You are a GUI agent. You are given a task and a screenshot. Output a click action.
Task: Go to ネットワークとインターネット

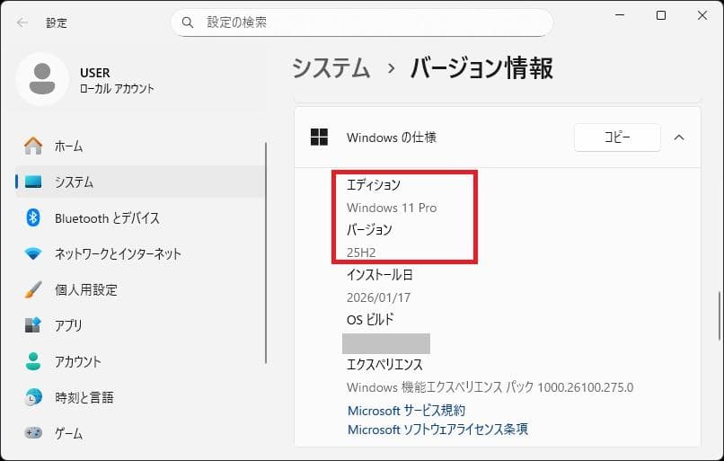140,253
